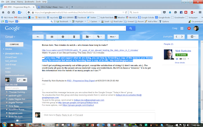Open the Move to folder dropdown
The width and height of the screenshot is (203, 127).
(x=88, y=37)
